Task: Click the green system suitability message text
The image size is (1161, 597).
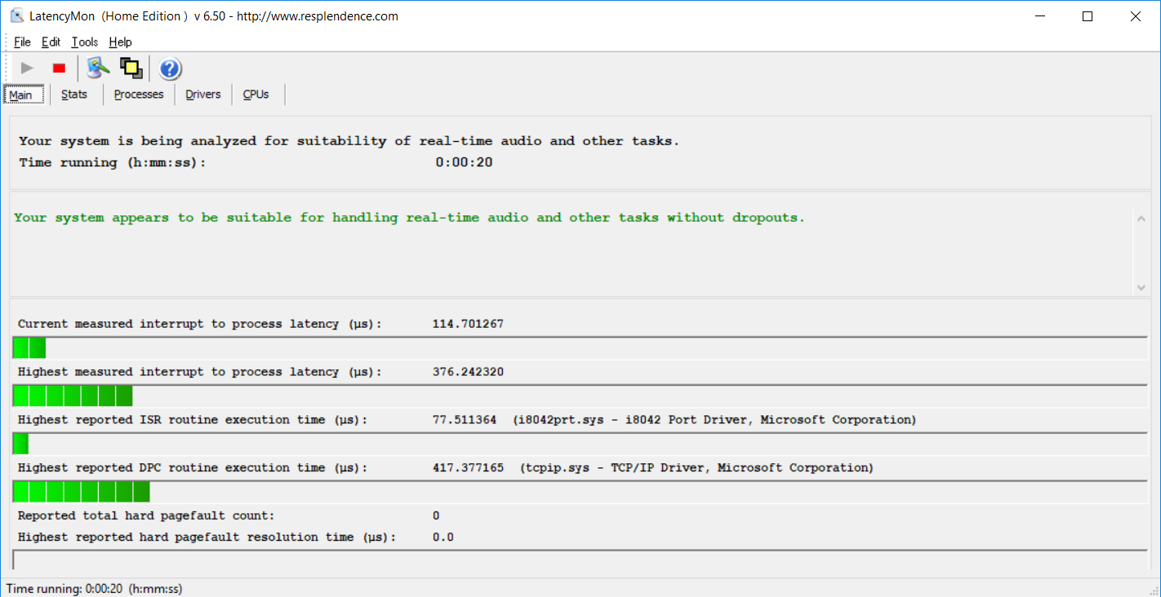Action: pos(409,218)
